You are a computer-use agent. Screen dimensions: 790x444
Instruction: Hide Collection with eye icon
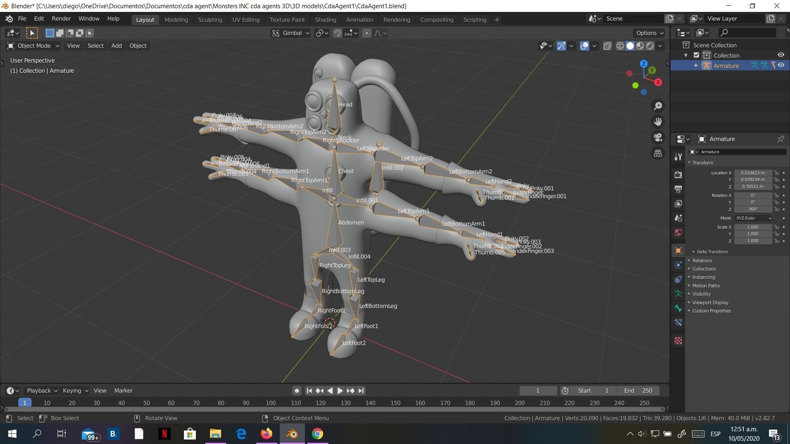pos(781,55)
